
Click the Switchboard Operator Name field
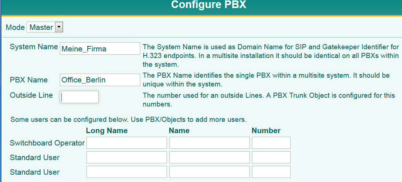click(x=209, y=143)
